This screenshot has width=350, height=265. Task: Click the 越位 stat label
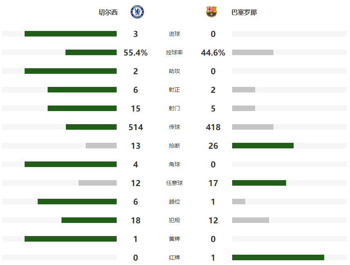pyautogui.click(x=174, y=202)
